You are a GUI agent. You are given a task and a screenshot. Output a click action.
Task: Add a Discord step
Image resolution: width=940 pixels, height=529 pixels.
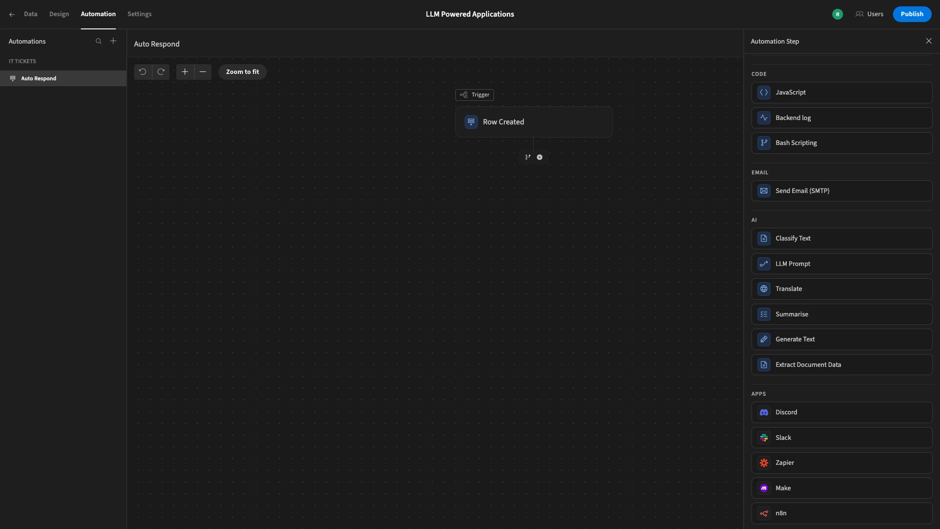pyautogui.click(x=842, y=412)
